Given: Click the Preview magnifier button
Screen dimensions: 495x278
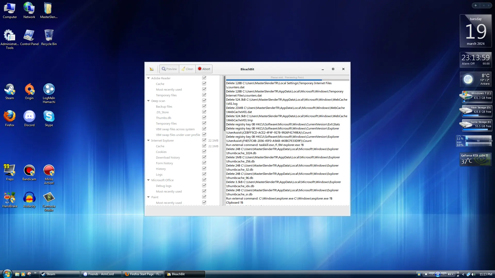Looking at the screenshot, I should (x=169, y=69).
